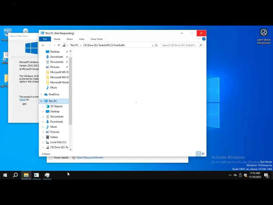The image size is (273, 205).
Task: Open Windows Security tray icon
Action: [x=246, y=175]
